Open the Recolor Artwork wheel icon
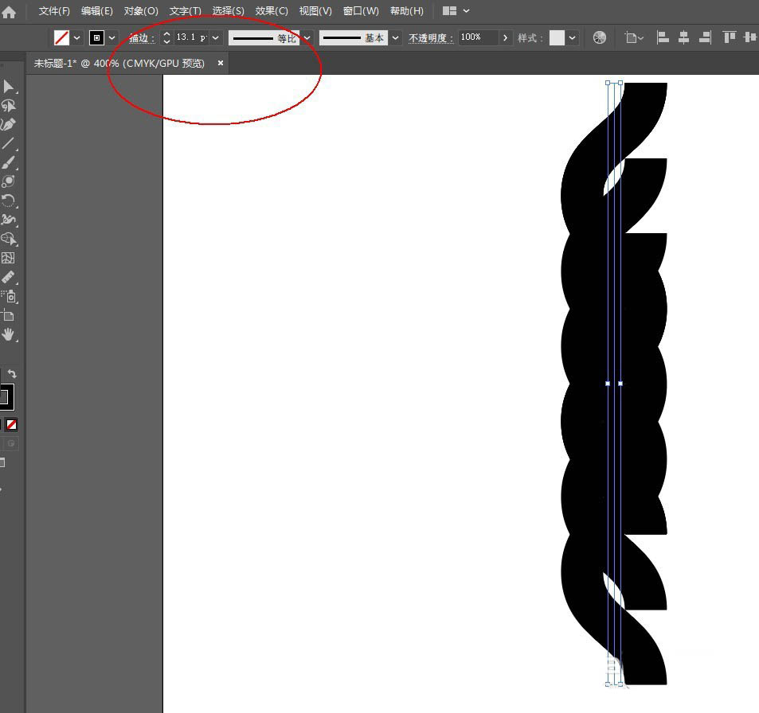This screenshot has height=713, width=759. [x=599, y=37]
